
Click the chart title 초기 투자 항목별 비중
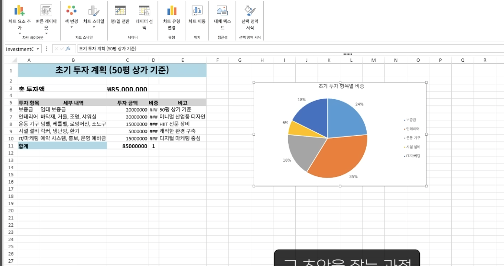(x=341, y=86)
